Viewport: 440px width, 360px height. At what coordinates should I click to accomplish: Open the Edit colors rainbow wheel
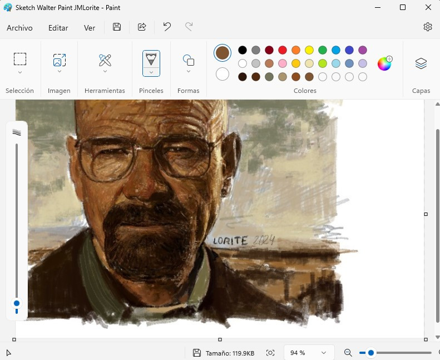pos(385,63)
